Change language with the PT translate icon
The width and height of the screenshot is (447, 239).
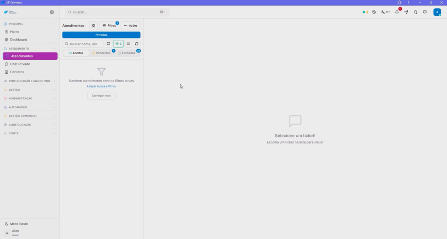385,12
